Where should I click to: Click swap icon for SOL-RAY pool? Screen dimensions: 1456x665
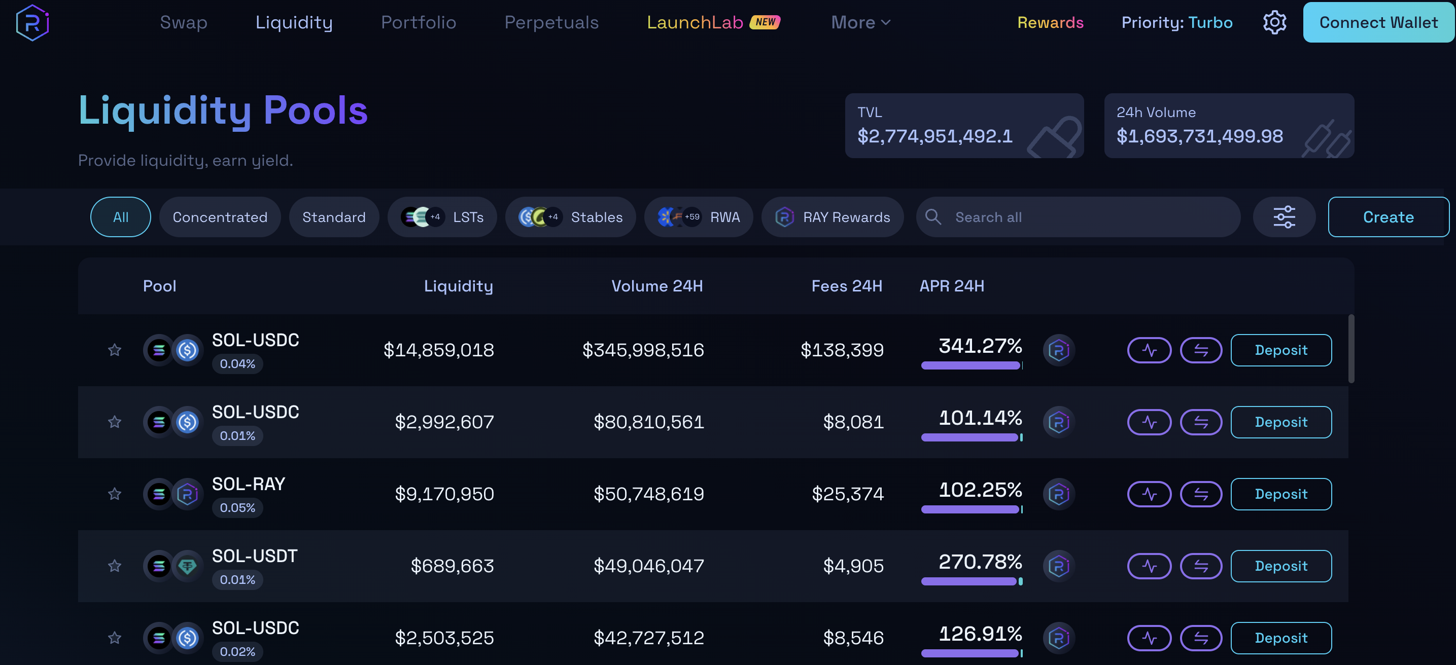coord(1201,494)
